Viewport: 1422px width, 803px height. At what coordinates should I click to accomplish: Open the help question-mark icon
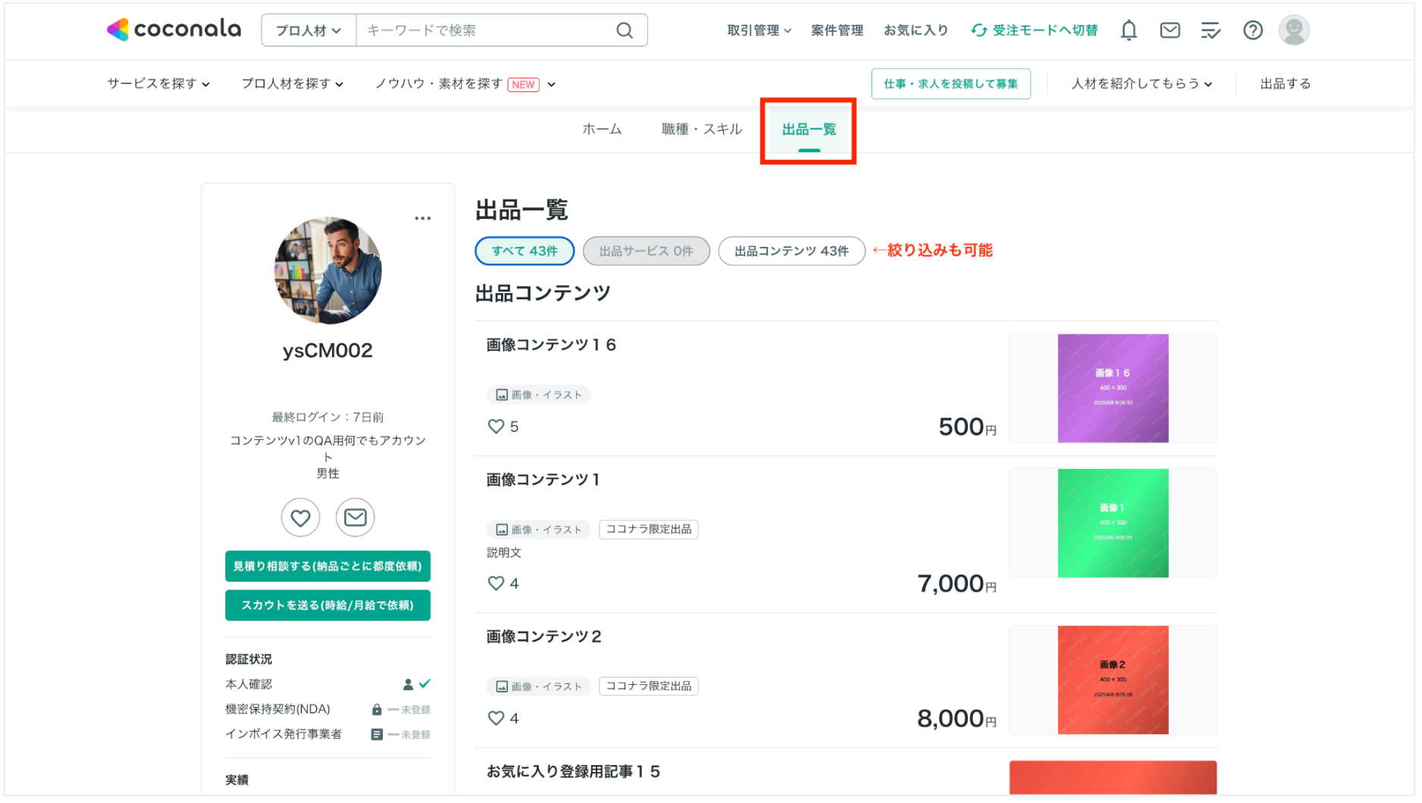coord(1253,30)
